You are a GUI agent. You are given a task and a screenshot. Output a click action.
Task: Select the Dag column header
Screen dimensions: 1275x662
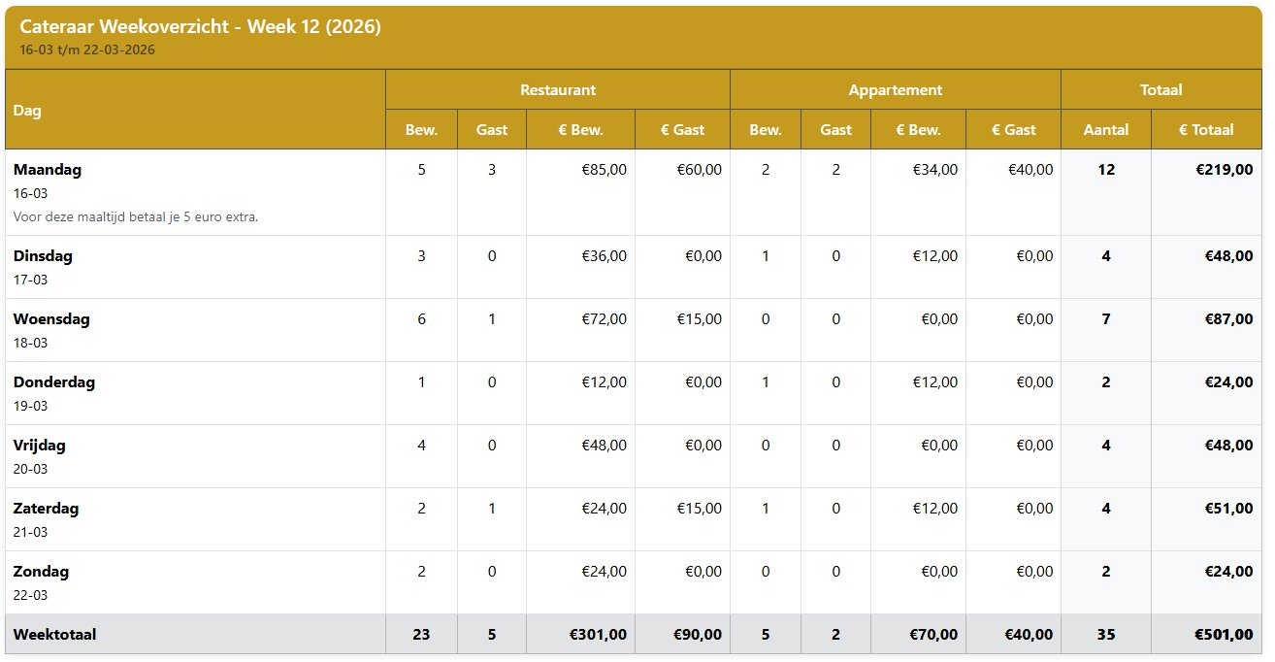pyautogui.click(x=28, y=111)
